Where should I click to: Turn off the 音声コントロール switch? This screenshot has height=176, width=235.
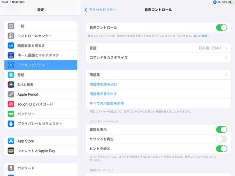(221, 28)
